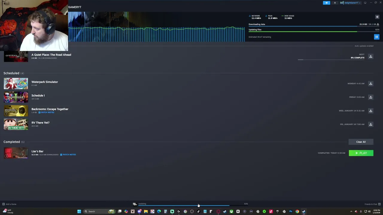The width and height of the screenshot is (383, 215).
Task: Click the Auto-updates enabled label
Action: (364, 46)
